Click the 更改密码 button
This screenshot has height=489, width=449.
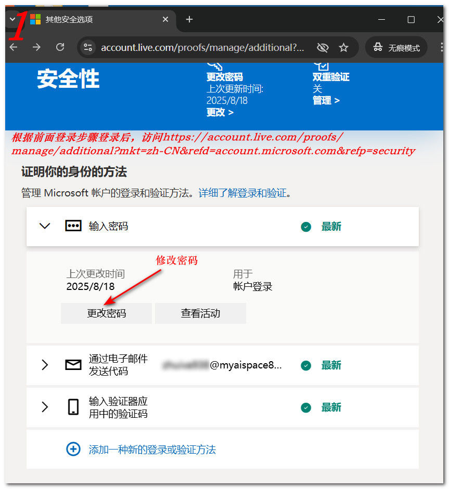[x=107, y=313]
